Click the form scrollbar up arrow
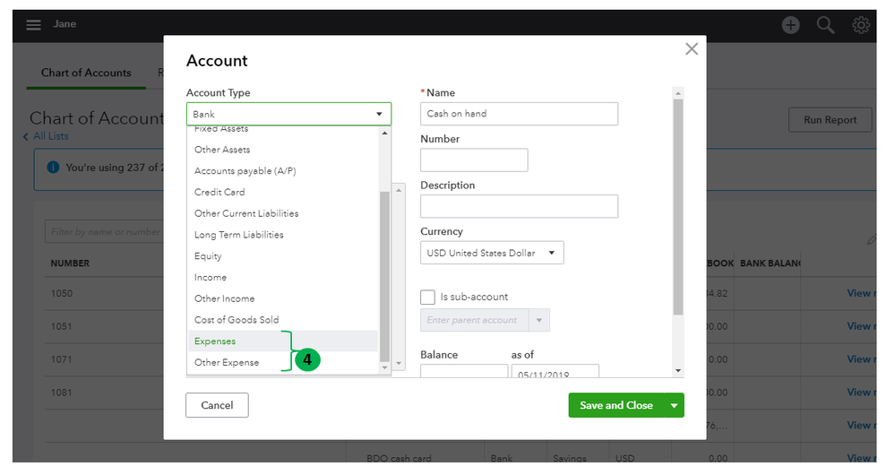The height and width of the screenshot is (475, 895). (678, 93)
